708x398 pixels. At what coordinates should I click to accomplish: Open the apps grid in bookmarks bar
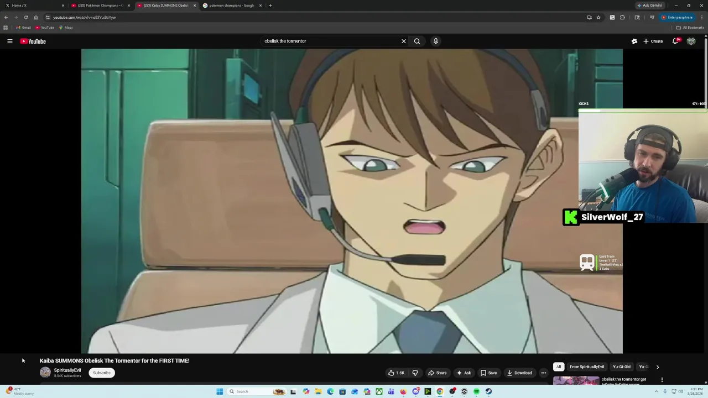point(6,28)
